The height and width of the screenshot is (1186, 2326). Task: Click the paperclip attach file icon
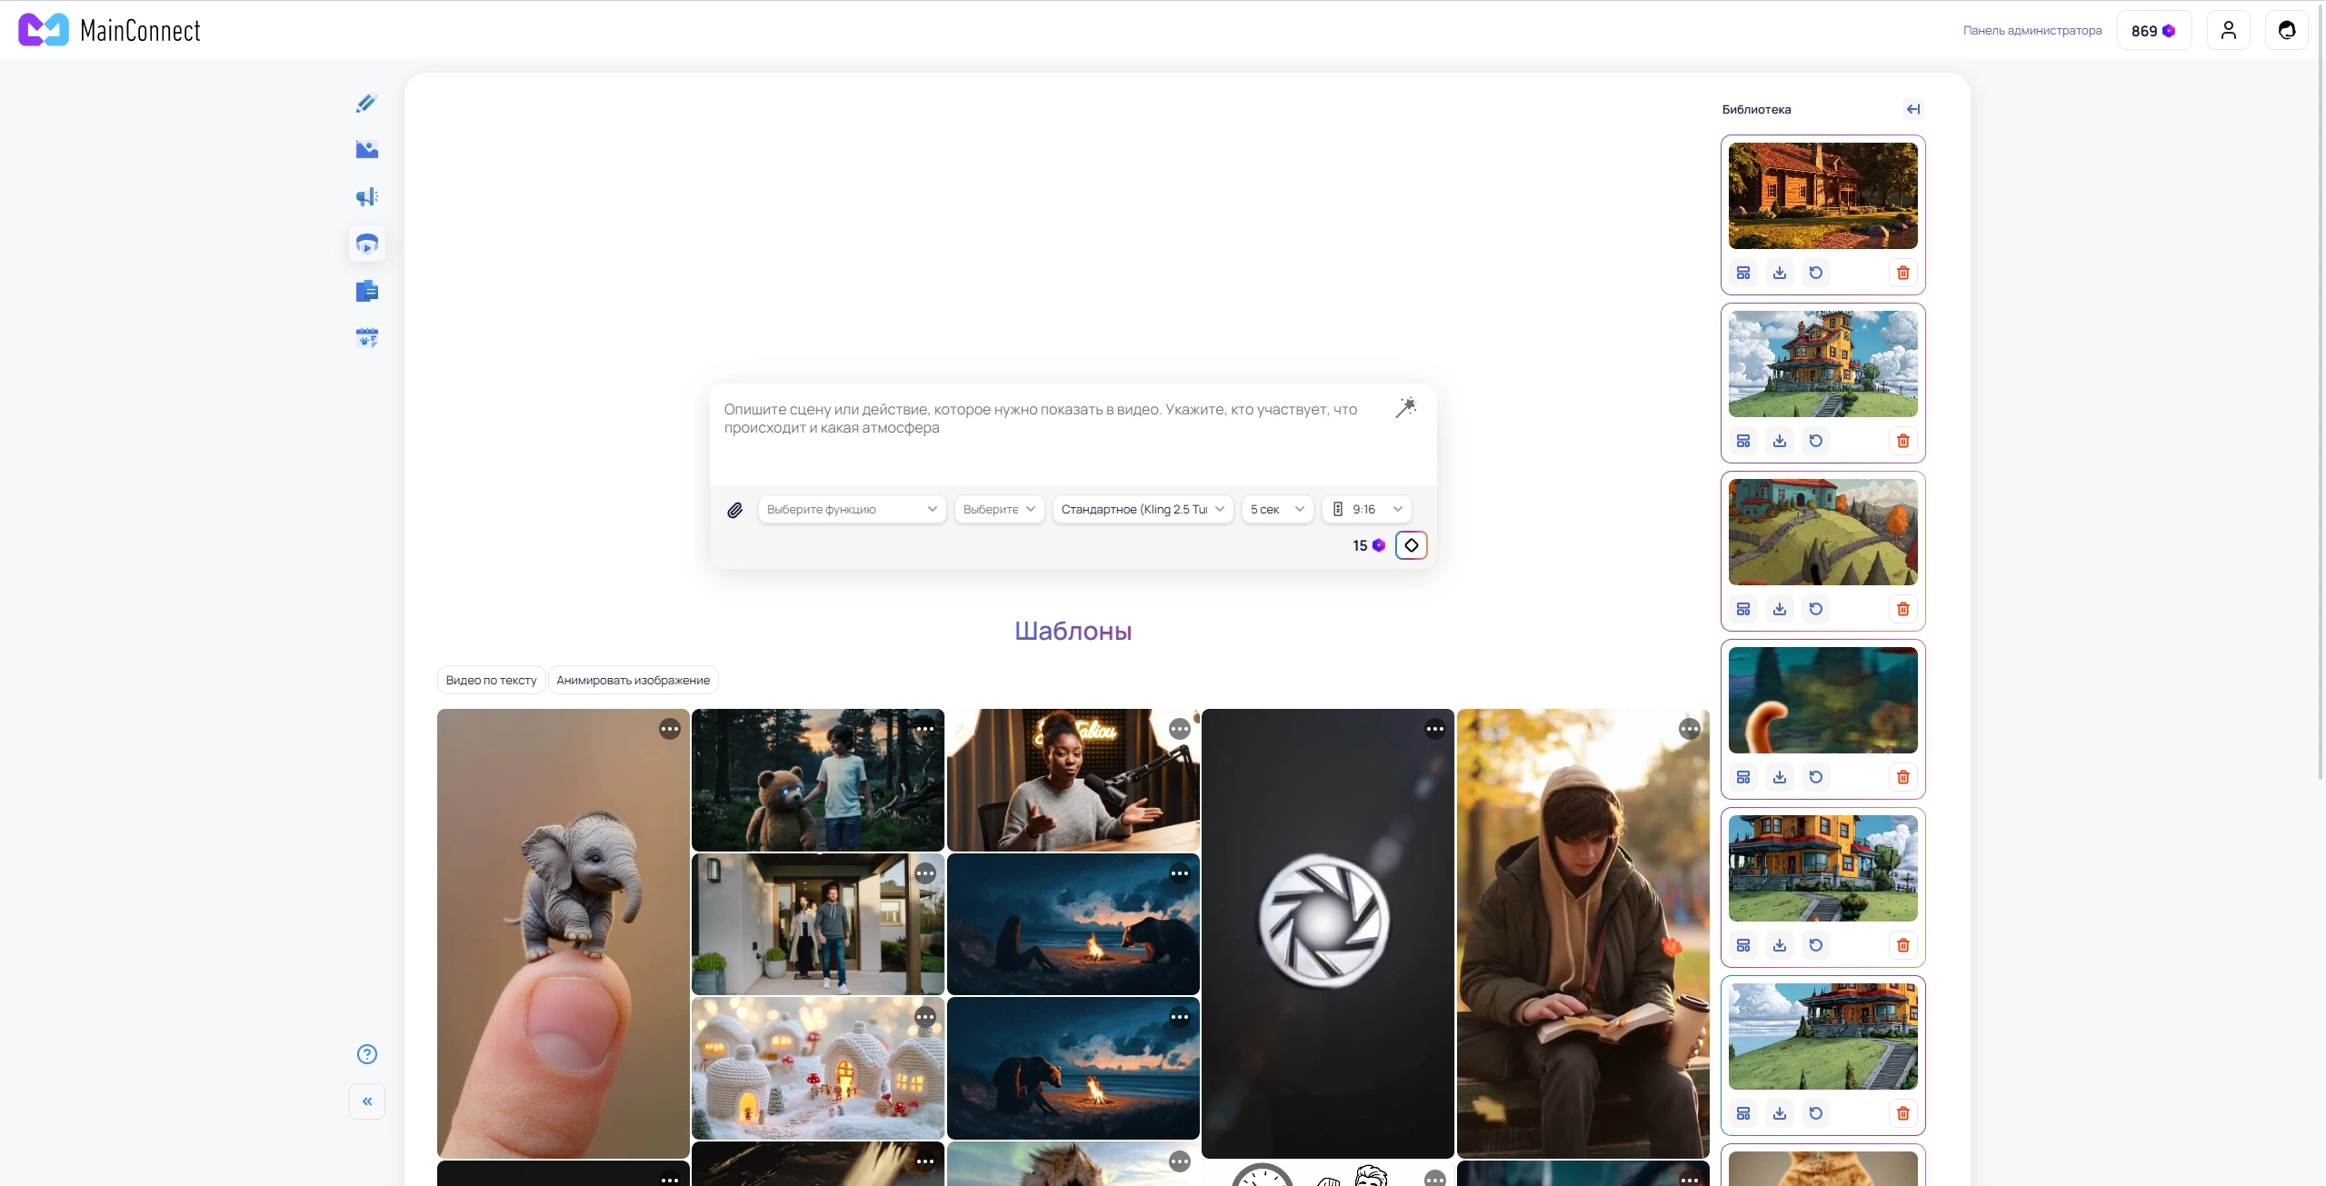[734, 510]
